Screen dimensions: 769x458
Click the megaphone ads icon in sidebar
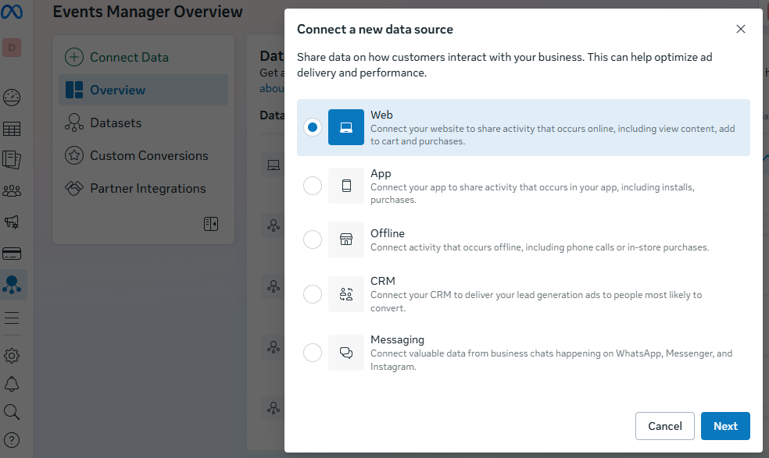click(12, 222)
